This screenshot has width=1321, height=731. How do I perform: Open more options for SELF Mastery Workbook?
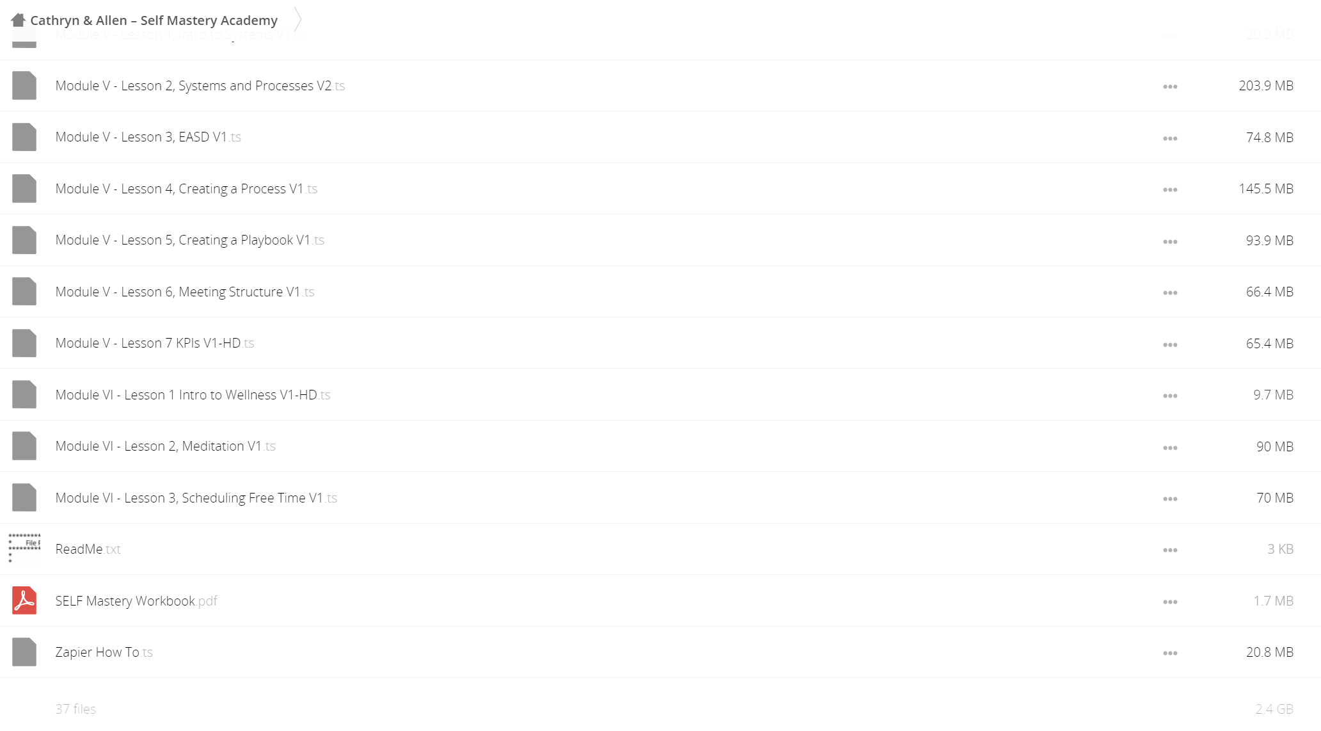pos(1170,602)
